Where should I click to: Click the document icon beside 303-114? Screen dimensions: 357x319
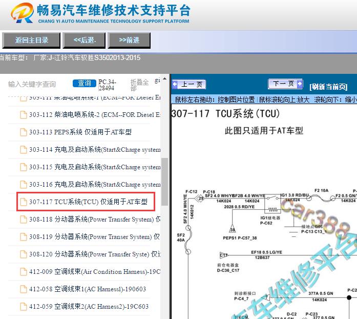click(24, 150)
